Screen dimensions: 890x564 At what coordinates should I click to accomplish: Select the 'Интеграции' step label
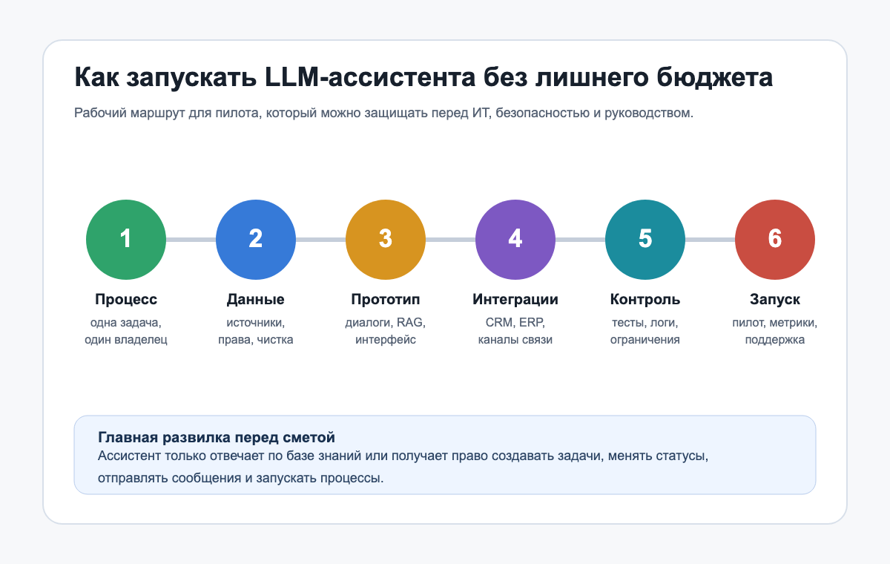click(515, 300)
